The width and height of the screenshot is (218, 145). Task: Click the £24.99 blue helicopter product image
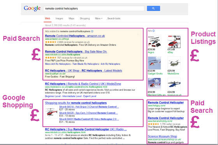[174, 84]
